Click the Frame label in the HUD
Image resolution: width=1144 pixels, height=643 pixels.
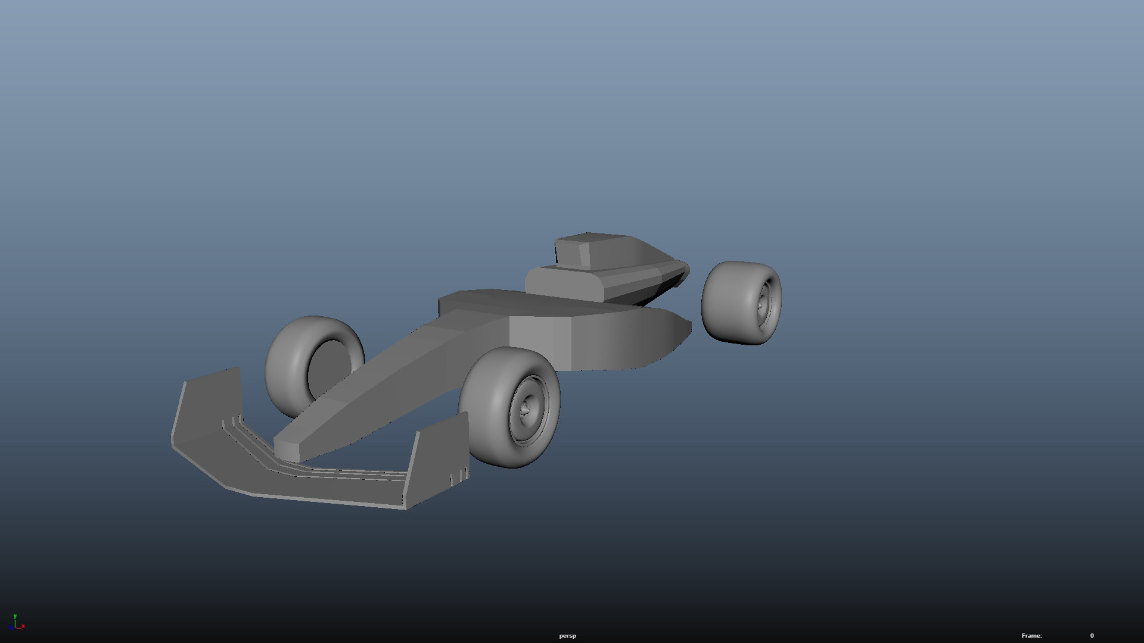1031,636
